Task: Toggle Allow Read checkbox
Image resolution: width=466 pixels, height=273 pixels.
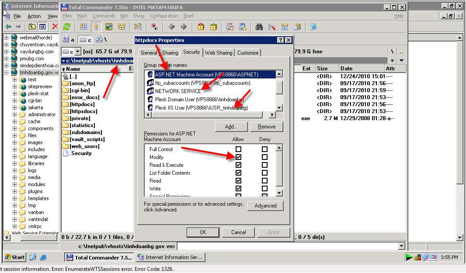Action: click(238, 180)
